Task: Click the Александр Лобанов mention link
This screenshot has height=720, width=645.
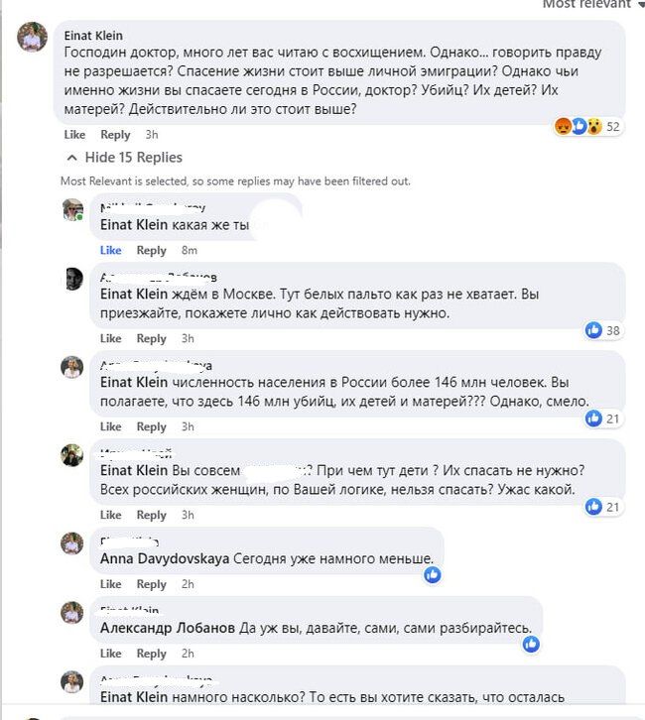Action: click(x=167, y=628)
